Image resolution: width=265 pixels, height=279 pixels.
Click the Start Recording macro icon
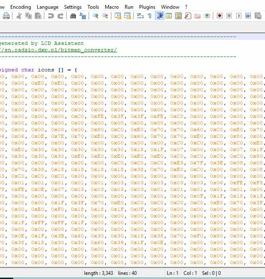tap(219, 16)
